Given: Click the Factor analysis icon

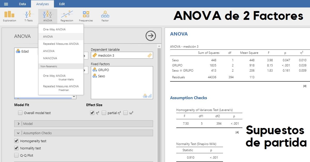Looking at the screenshot, I should 105,15.
